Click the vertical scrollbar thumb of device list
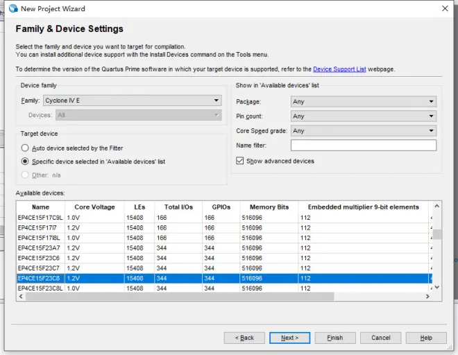Screen dimensions: 458x355 coord(437,234)
